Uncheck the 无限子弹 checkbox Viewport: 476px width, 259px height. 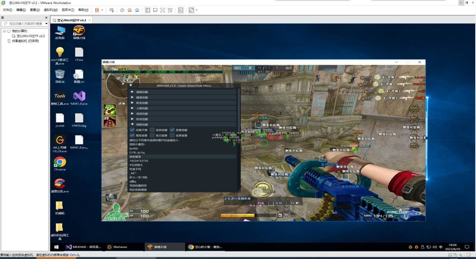(132, 130)
